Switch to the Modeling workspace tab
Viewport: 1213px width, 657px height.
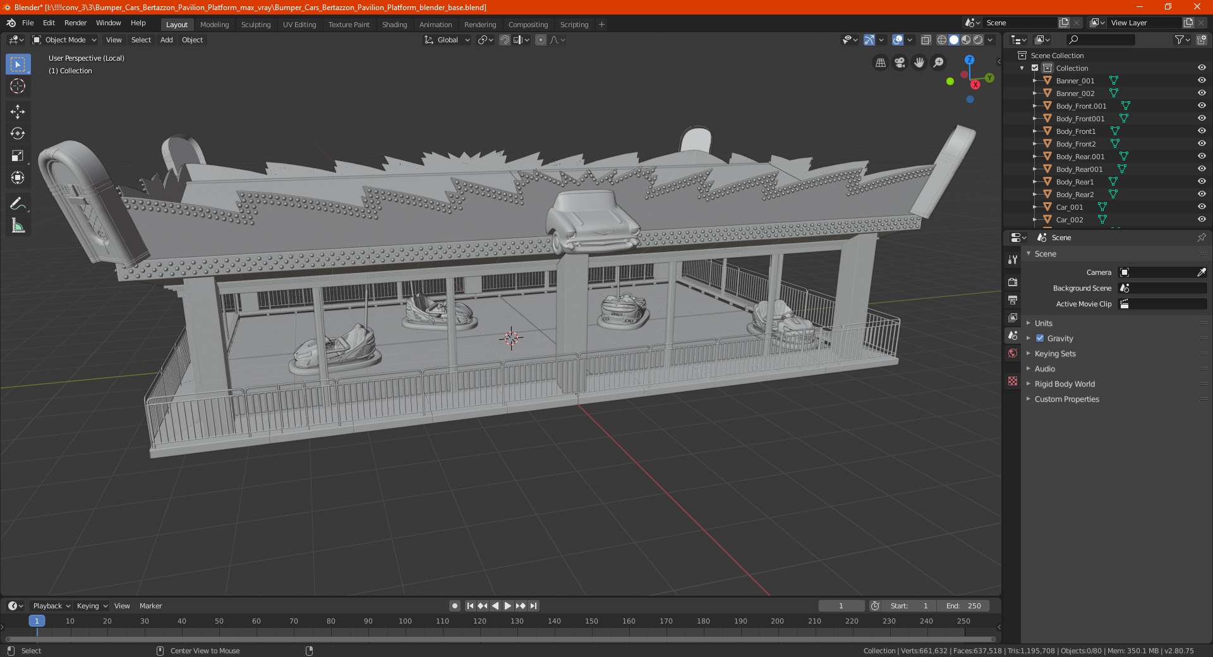coord(214,25)
